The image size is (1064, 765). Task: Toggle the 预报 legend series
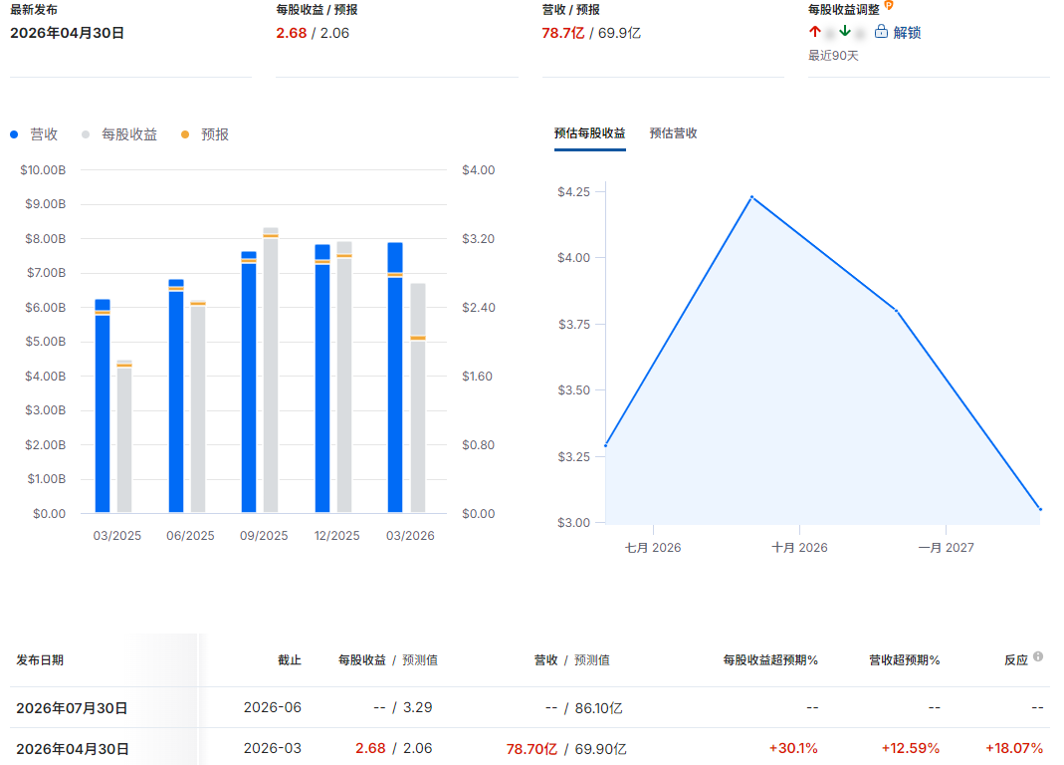coord(205,134)
